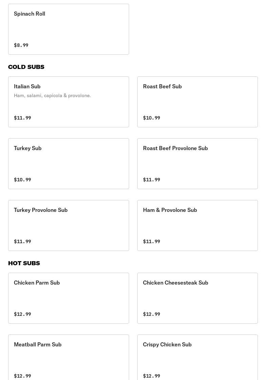Select the Roast Beef Provolone Sub
Viewport: 266px width, 380px height.
point(197,164)
